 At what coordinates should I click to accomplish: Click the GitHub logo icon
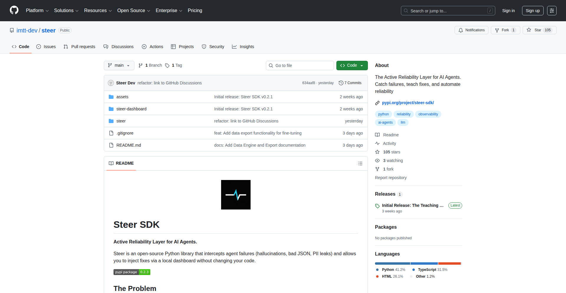click(14, 10)
